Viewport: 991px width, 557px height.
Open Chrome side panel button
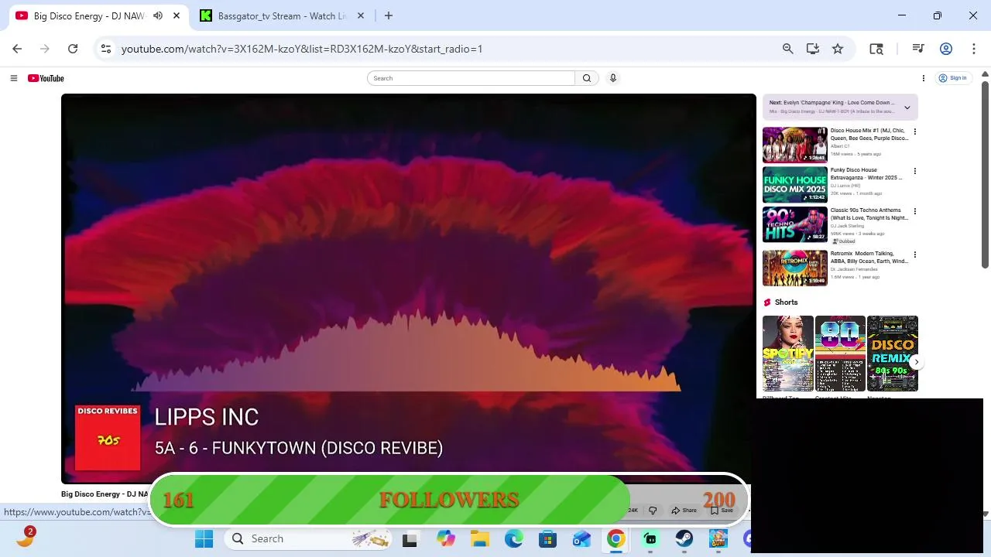pyautogui.click(x=876, y=49)
